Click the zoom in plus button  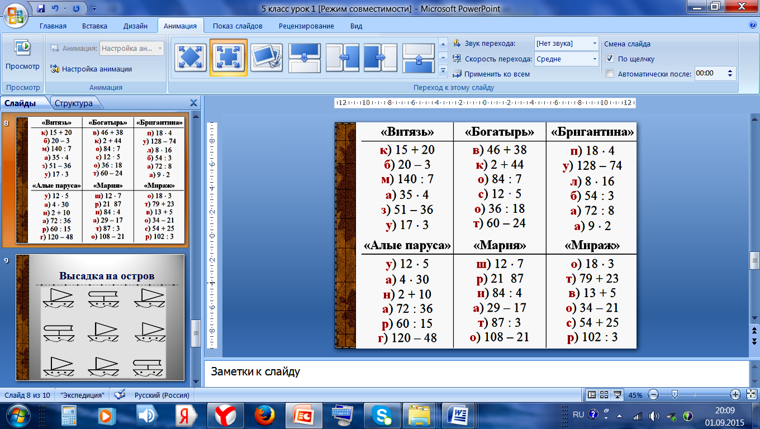pos(735,395)
